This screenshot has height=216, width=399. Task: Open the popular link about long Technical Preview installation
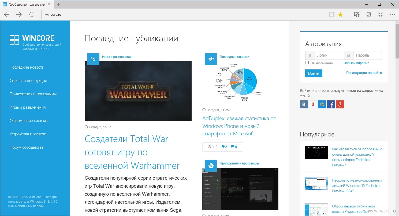(357, 157)
